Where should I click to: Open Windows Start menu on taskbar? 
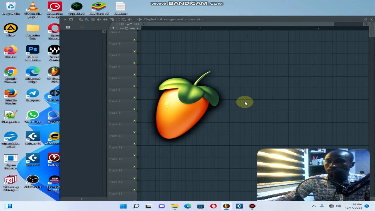click(x=123, y=206)
